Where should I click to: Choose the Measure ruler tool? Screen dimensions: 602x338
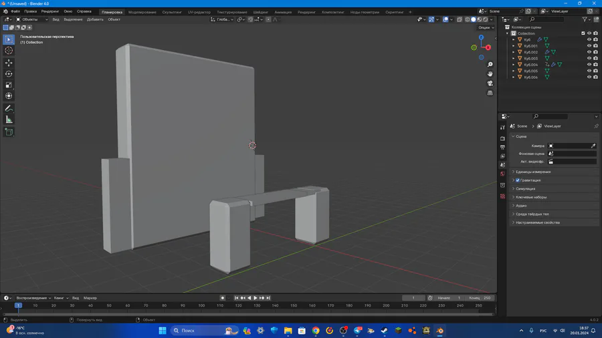[x=9, y=120]
